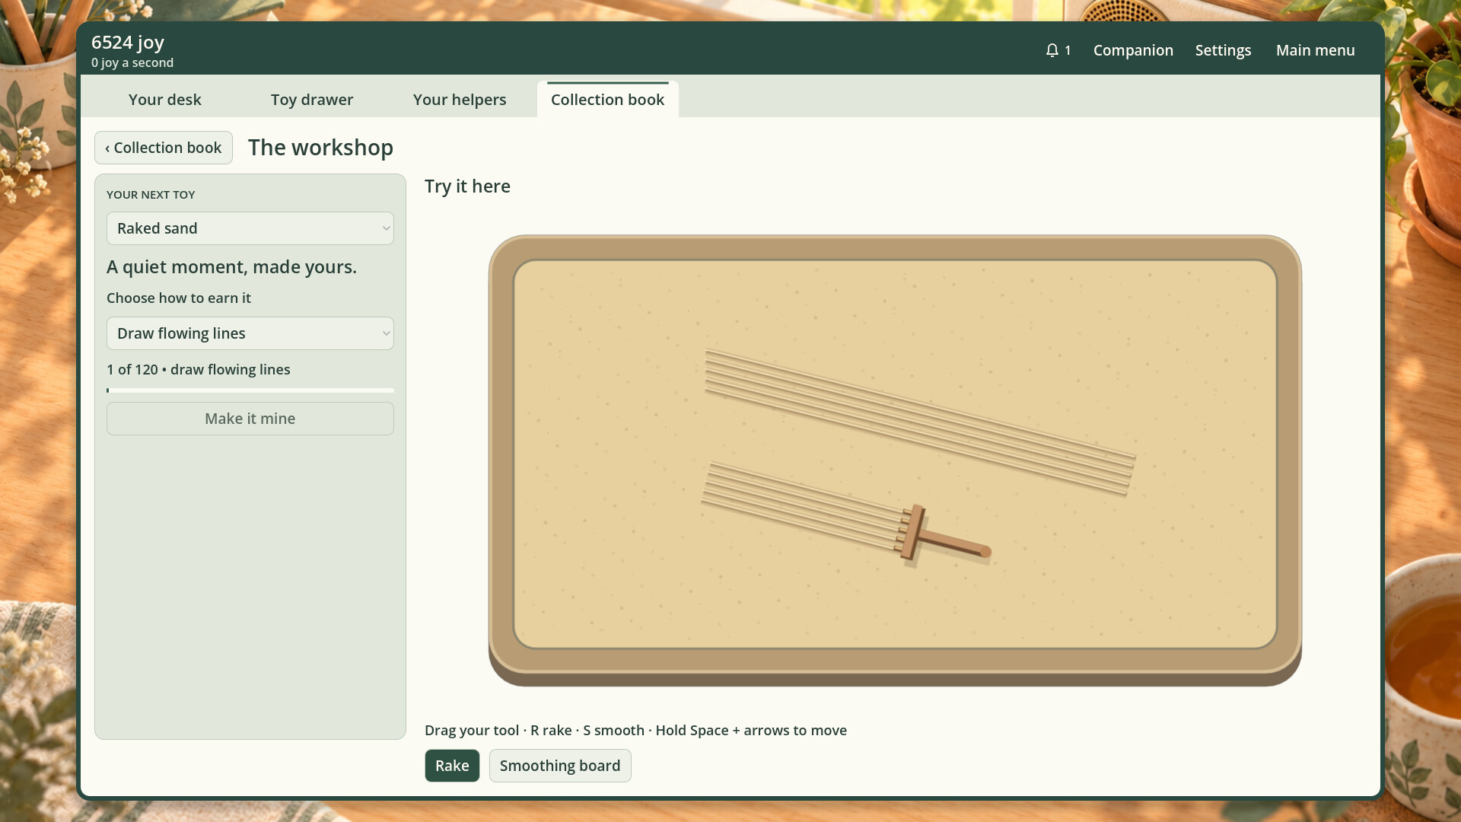The width and height of the screenshot is (1461, 822).
Task: Open the notifications bell icon
Action: [1058, 50]
